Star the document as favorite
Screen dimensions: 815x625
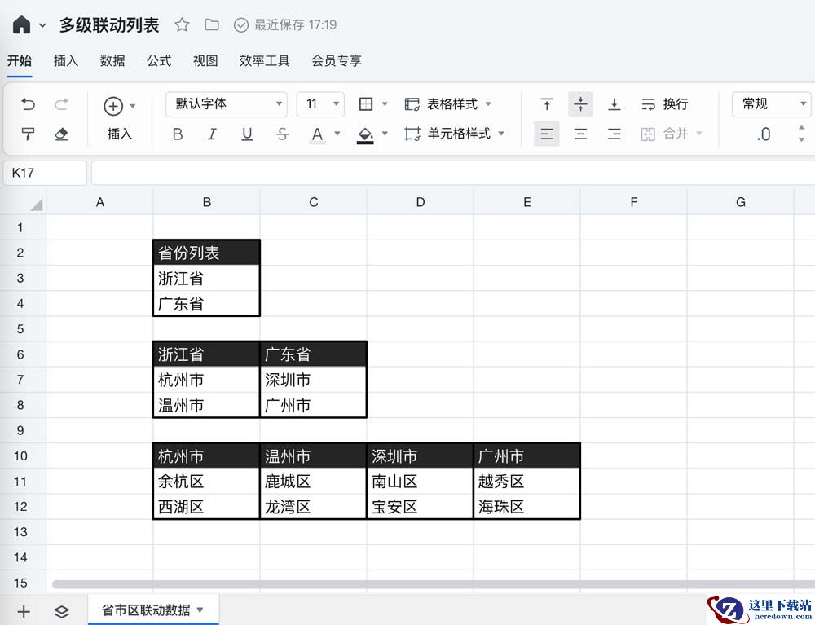183,25
